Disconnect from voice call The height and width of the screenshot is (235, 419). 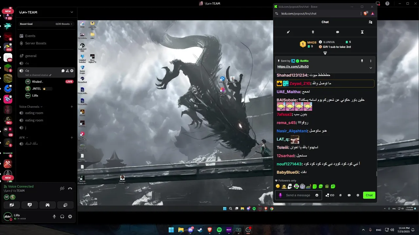(x=70, y=188)
